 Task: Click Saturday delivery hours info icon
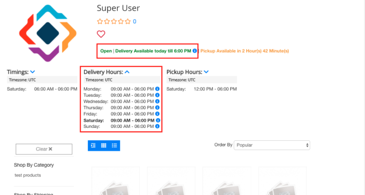[158, 120]
